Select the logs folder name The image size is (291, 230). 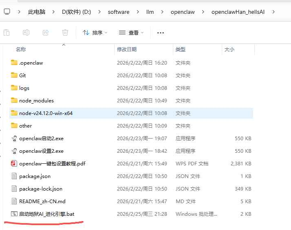(x=24, y=88)
